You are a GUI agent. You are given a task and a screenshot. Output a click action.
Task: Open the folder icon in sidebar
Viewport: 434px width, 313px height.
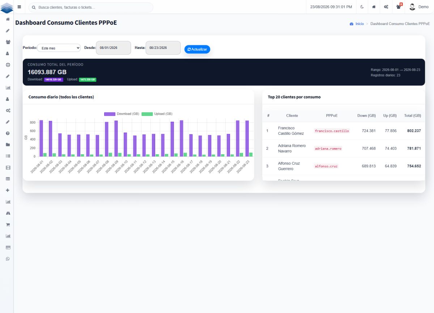(8, 145)
